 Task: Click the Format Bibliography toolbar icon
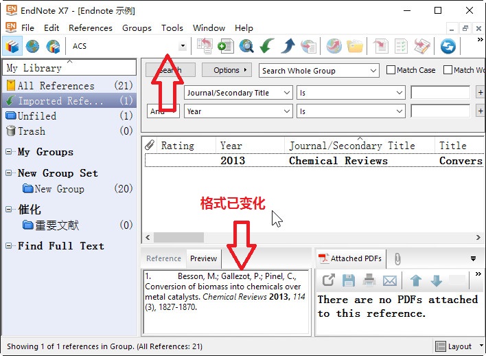pyautogui.click(x=402, y=46)
